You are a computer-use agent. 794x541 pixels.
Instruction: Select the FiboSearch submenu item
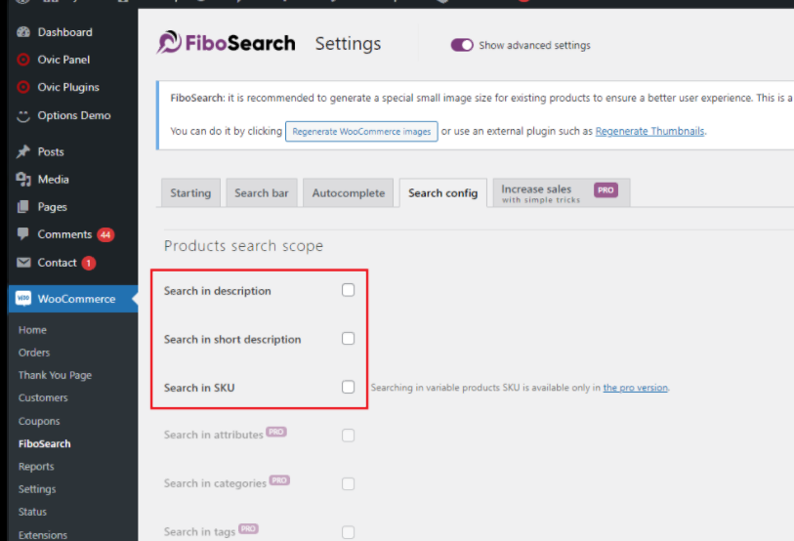coord(45,443)
